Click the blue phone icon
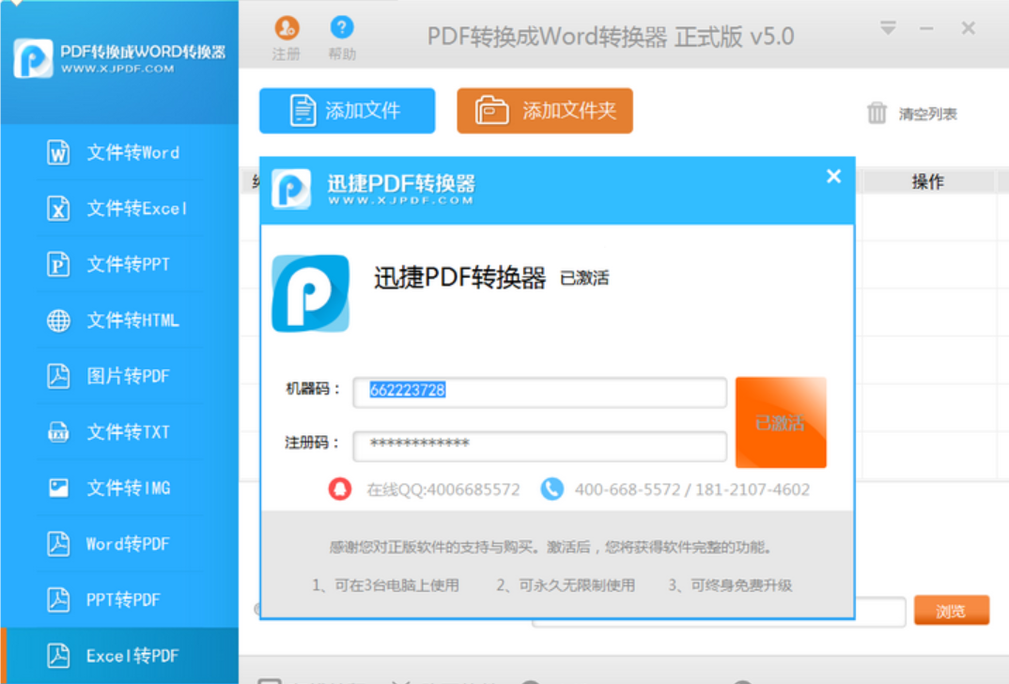The height and width of the screenshot is (684, 1009). [x=551, y=490]
